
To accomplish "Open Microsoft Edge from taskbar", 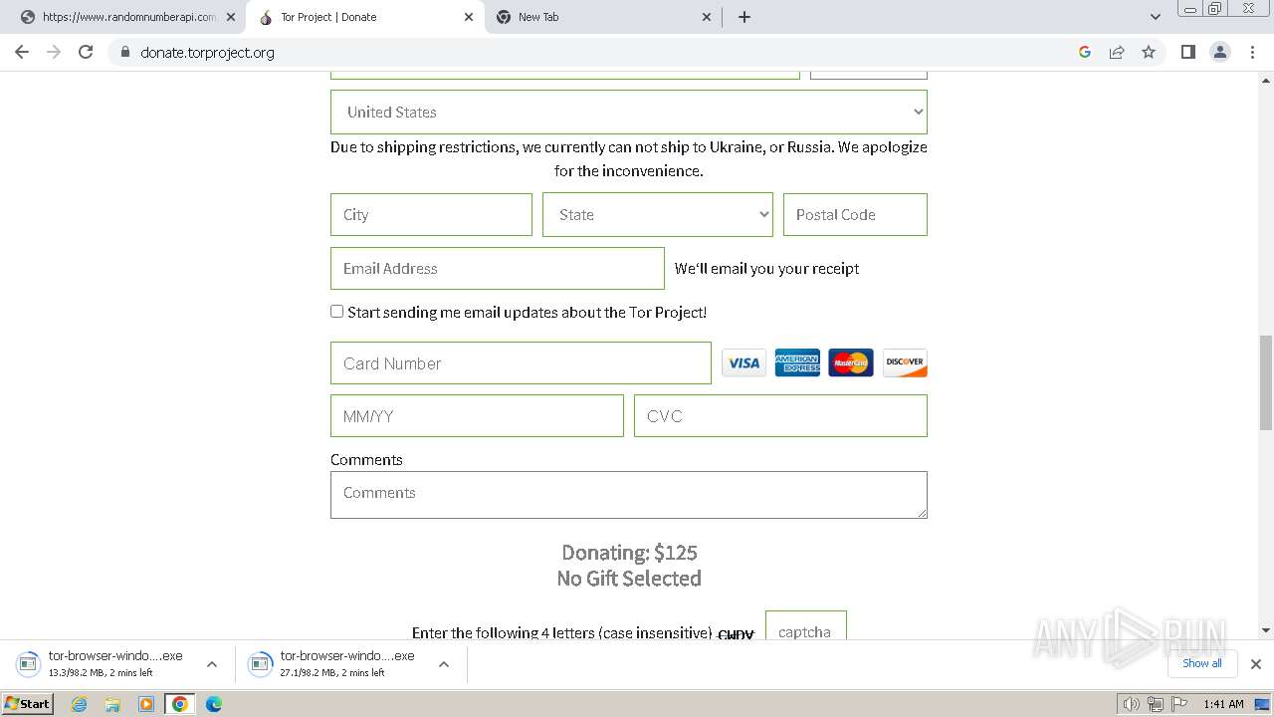I will [213, 704].
